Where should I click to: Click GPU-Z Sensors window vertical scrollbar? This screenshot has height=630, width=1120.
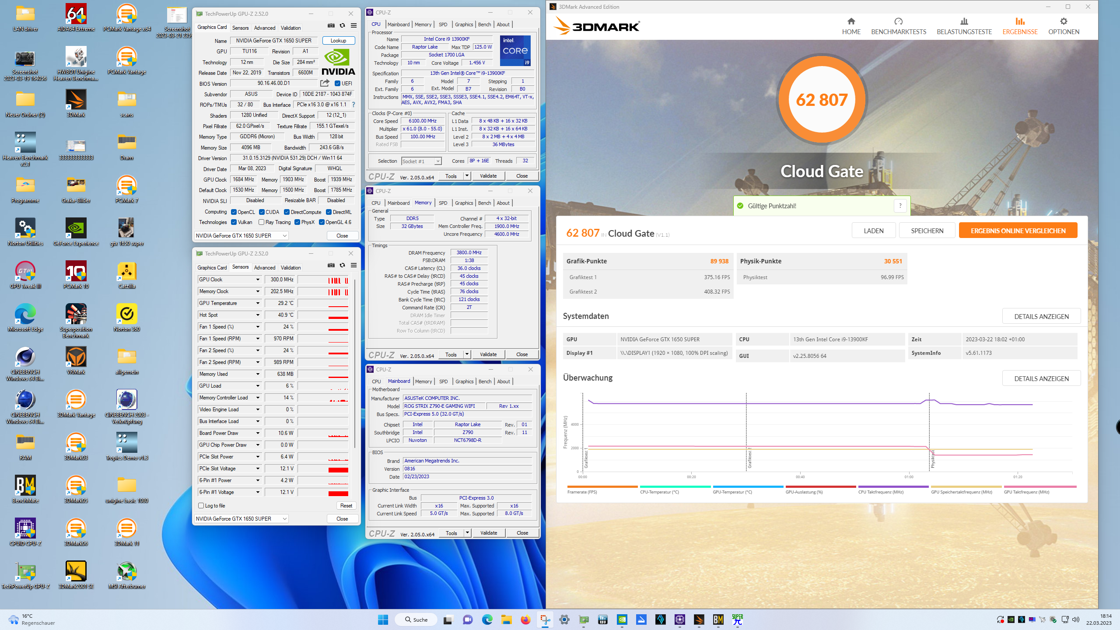pyautogui.click(x=354, y=363)
